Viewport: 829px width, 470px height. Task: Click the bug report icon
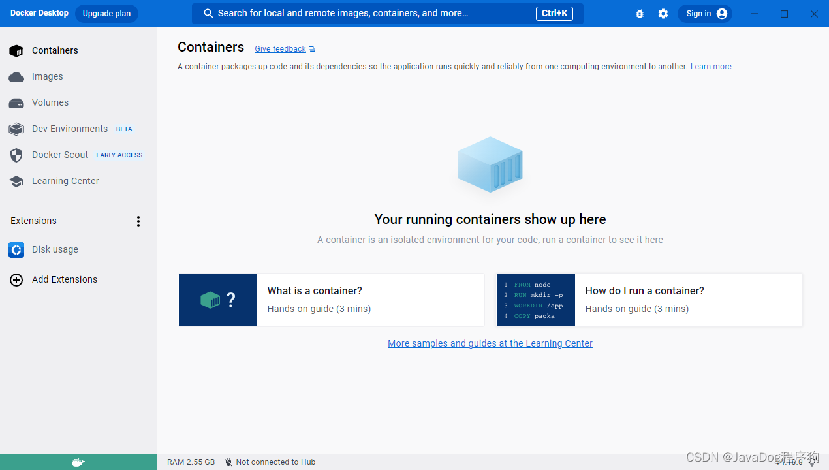click(639, 13)
